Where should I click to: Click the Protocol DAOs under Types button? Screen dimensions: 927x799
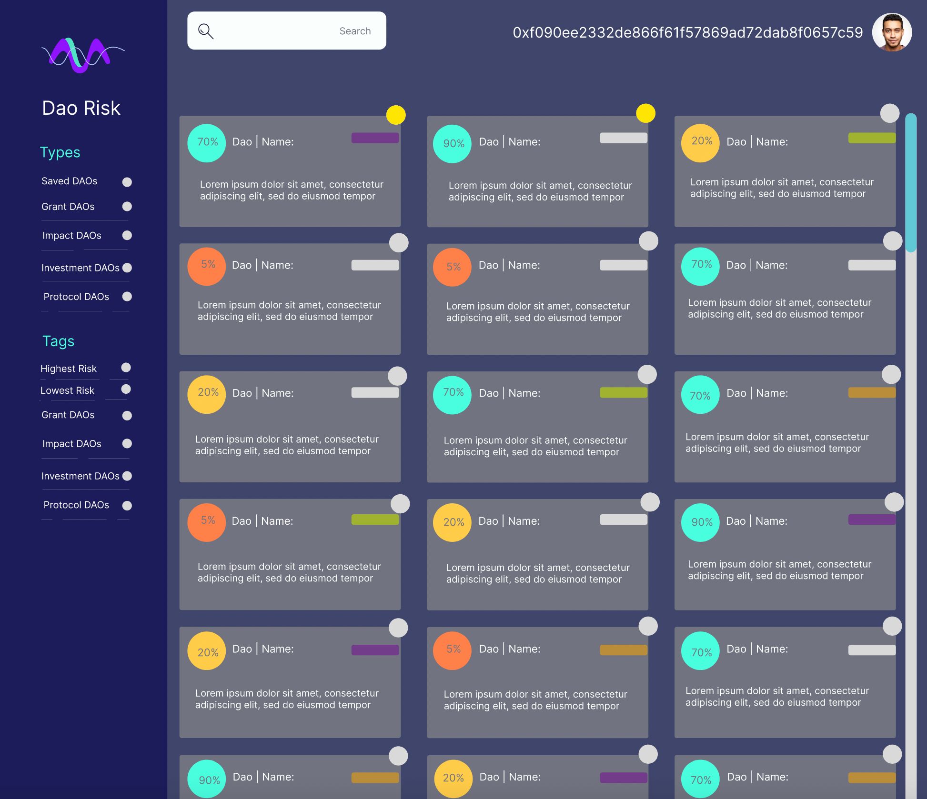pos(77,296)
